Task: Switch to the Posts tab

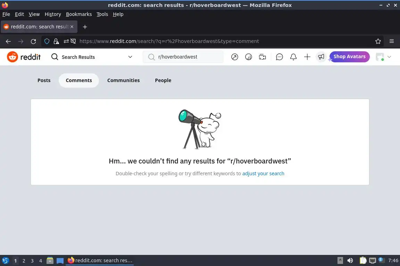Action: [44, 80]
